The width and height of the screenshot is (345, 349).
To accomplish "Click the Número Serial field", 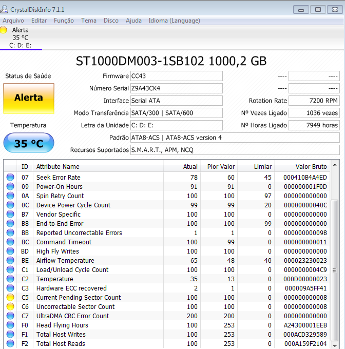I will coord(176,88).
